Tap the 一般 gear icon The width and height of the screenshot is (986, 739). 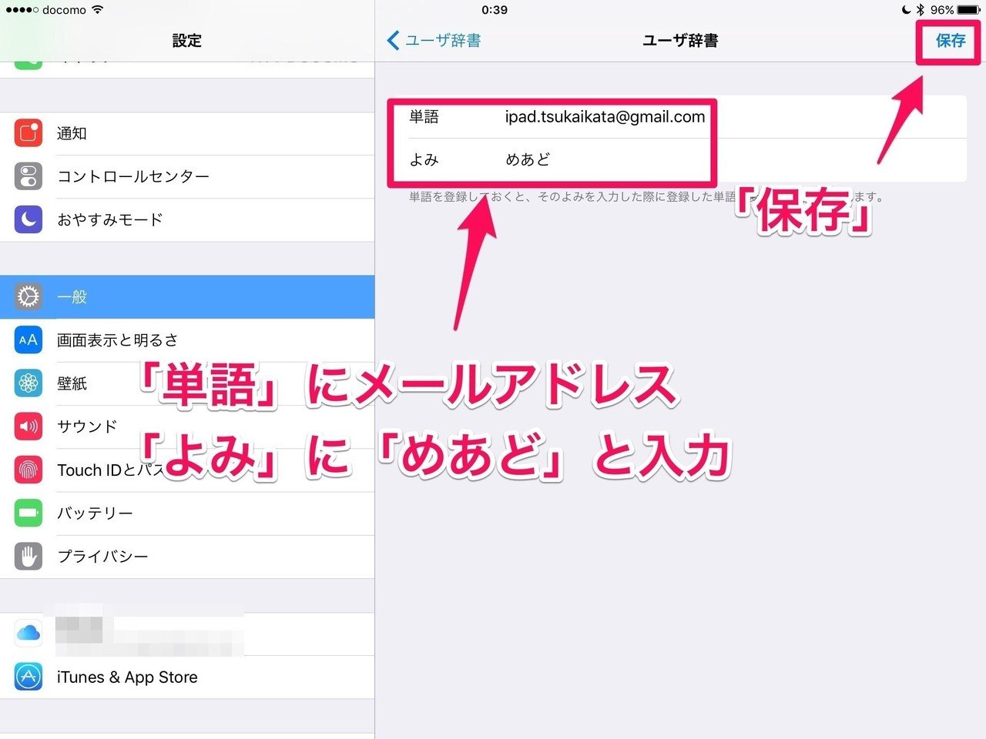(29, 296)
